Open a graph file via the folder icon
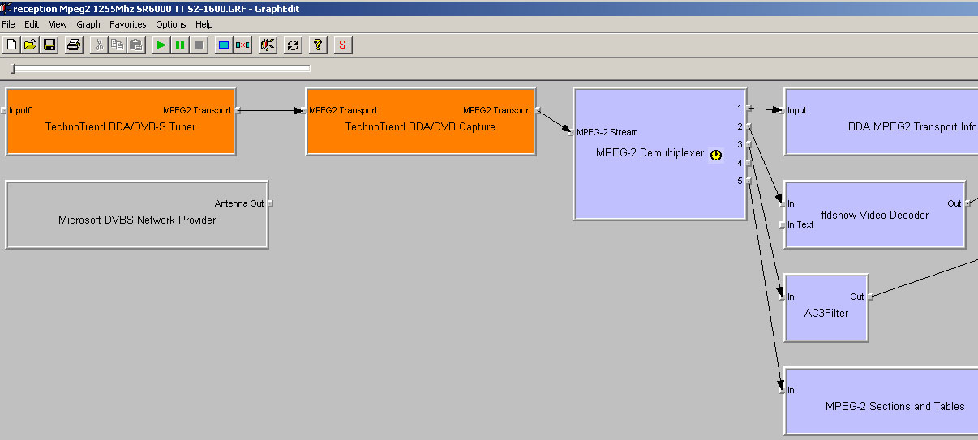Viewport: 978px width, 440px height. click(x=30, y=45)
